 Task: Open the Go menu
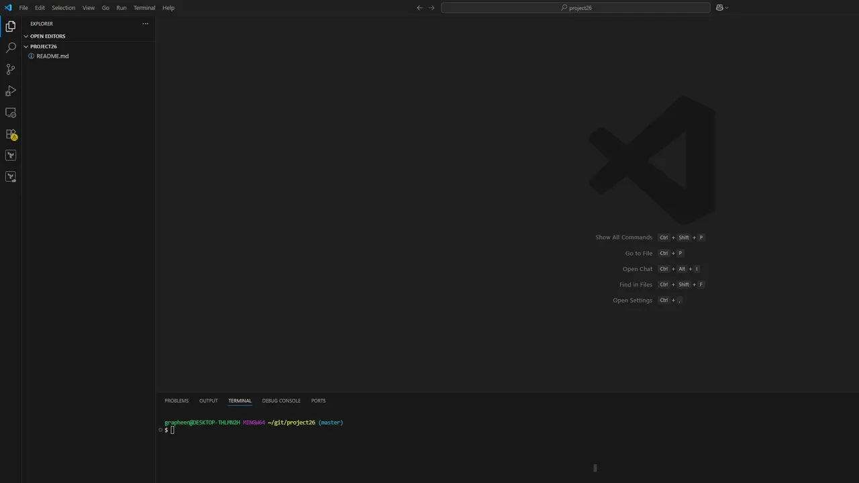coord(105,8)
